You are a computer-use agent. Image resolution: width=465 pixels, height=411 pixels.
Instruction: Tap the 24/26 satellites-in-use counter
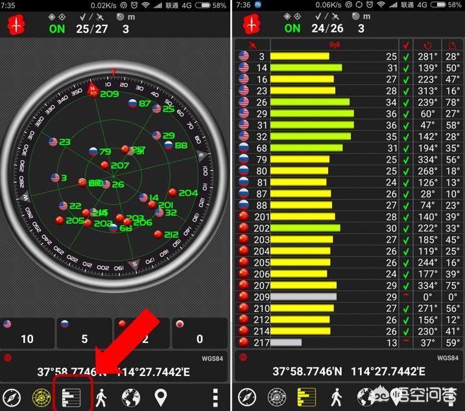pos(327,29)
